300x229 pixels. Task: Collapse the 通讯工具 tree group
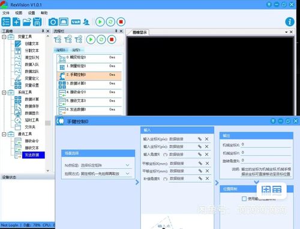pos(4,134)
